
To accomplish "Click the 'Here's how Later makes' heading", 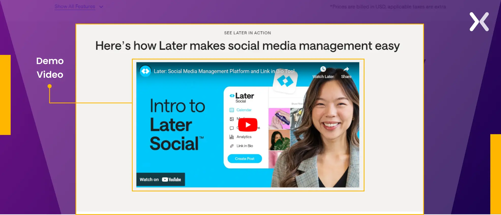I will point(248,46).
